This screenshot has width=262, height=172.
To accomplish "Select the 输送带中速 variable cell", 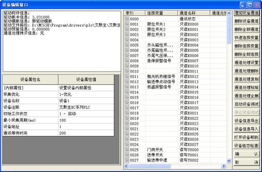I will pyautogui.click(x=161, y=160).
